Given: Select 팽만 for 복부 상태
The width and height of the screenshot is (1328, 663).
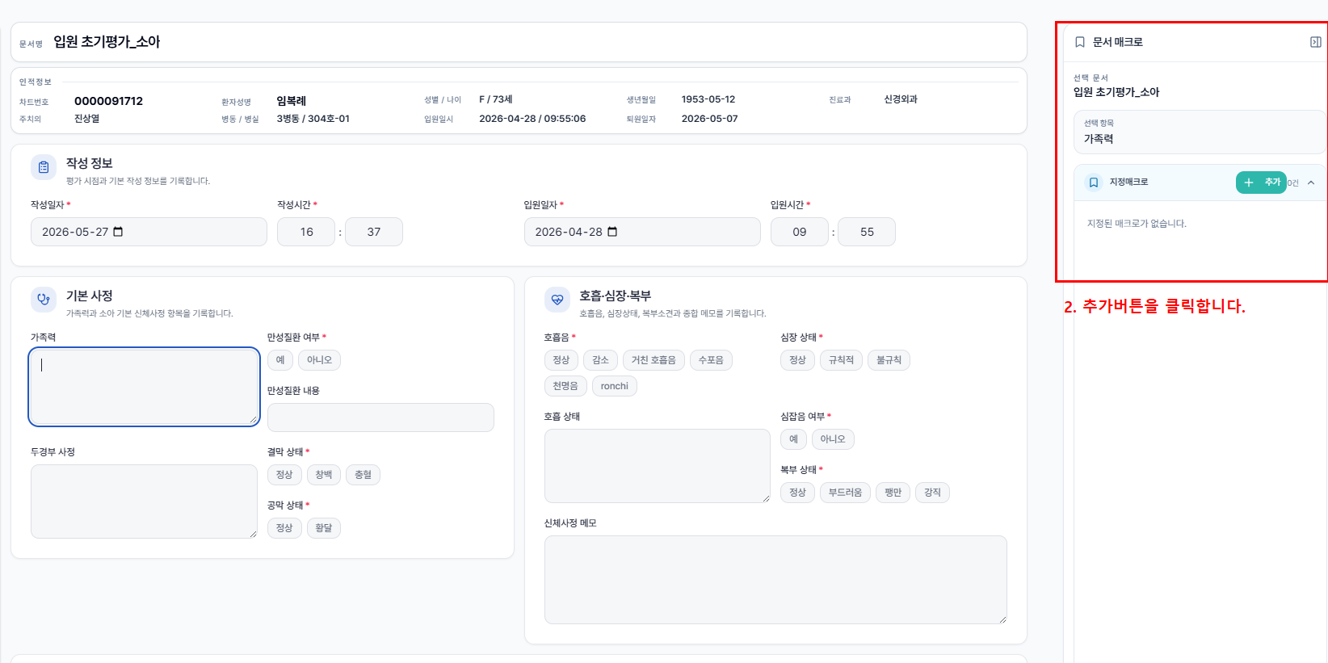Looking at the screenshot, I should 893,493.
